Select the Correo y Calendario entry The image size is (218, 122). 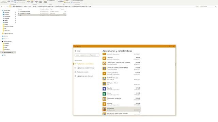tap(121, 74)
